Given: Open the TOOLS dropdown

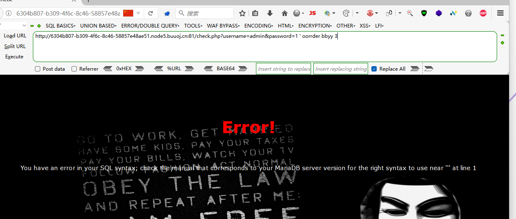Looking at the screenshot, I should pos(193,26).
